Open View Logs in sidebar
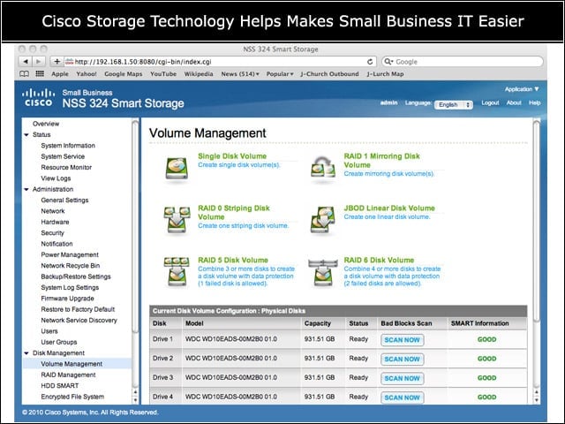Viewport: 565px width, 424px height. pos(56,178)
